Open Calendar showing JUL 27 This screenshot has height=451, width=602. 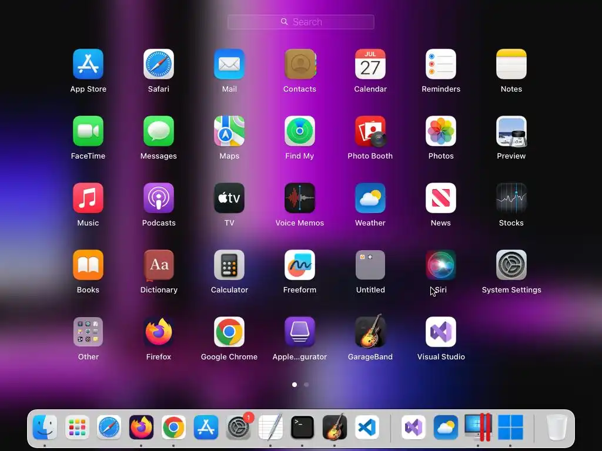tap(370, 64)
